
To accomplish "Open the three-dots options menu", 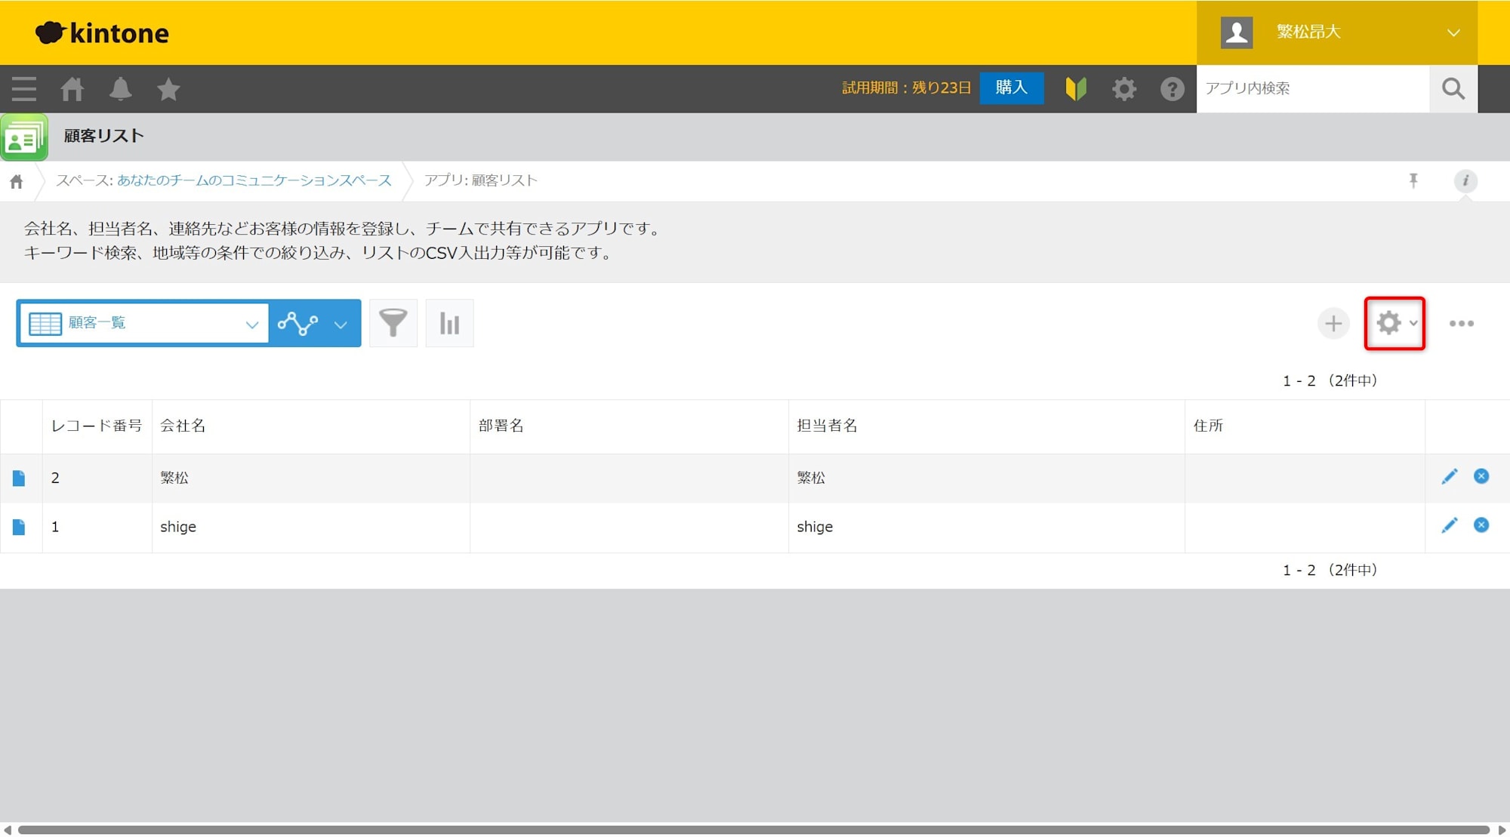I will point(1462,323).
